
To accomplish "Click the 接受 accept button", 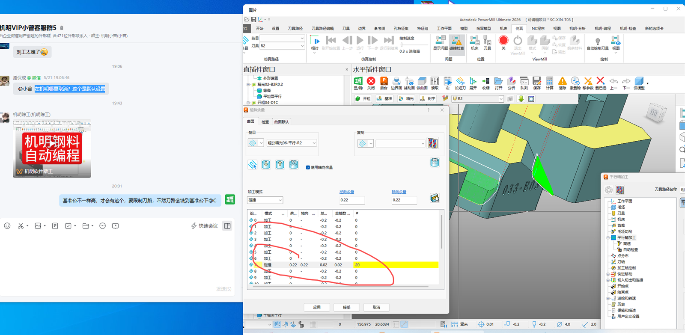I will click(347, 307).
